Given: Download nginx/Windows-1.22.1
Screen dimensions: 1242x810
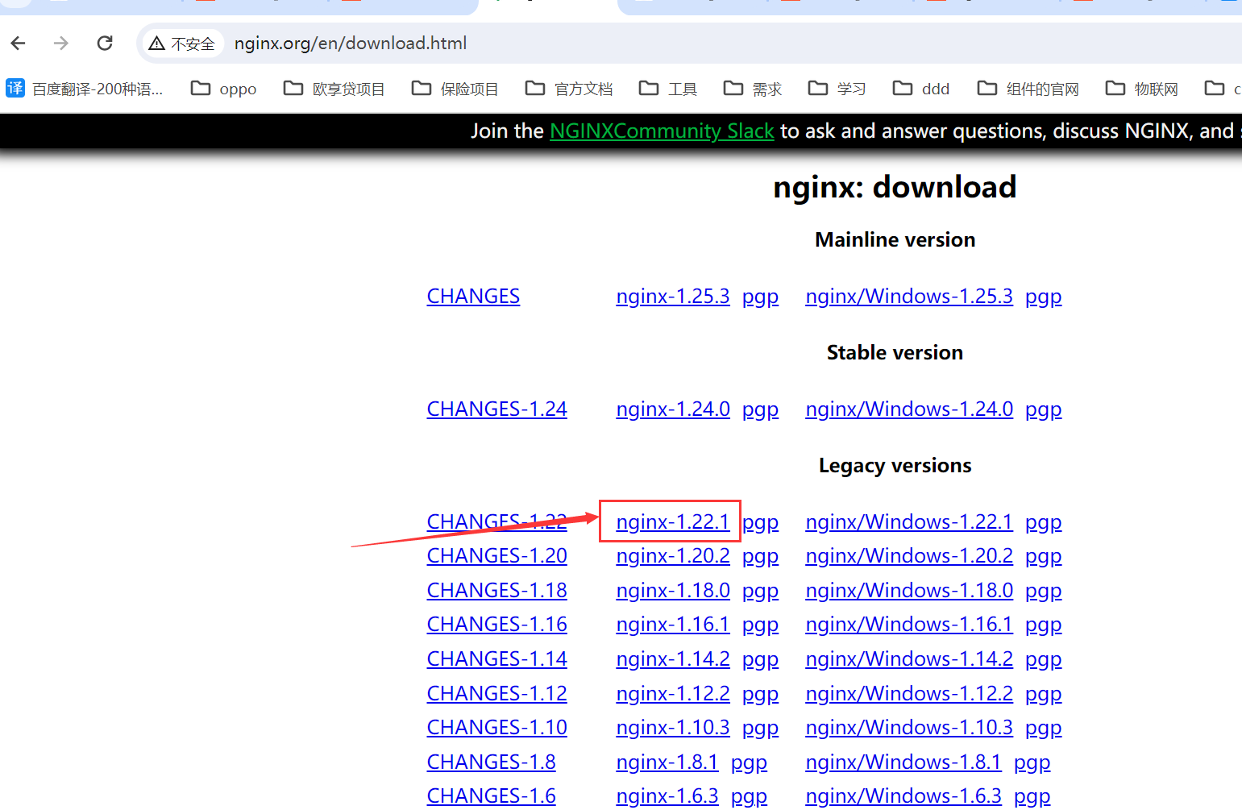Looking at the screenshot, I should [x=909, y=522].
